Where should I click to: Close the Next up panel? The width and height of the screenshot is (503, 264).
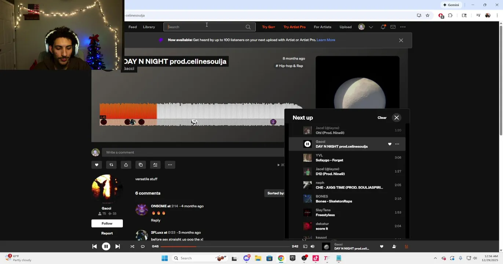(397, 118)
